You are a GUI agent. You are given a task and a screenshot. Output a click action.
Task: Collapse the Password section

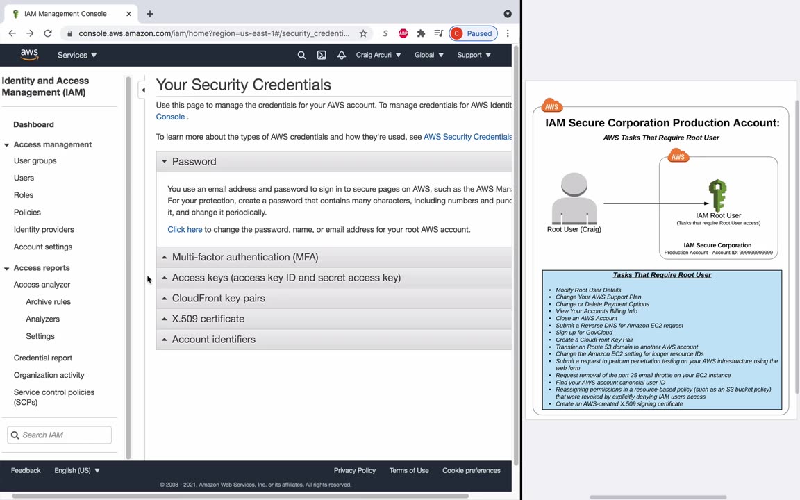click(x=333, y=161)
